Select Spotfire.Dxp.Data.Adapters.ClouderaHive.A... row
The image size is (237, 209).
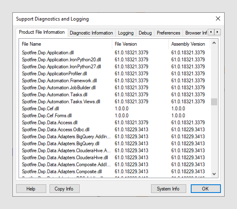(x=114, y=151)
